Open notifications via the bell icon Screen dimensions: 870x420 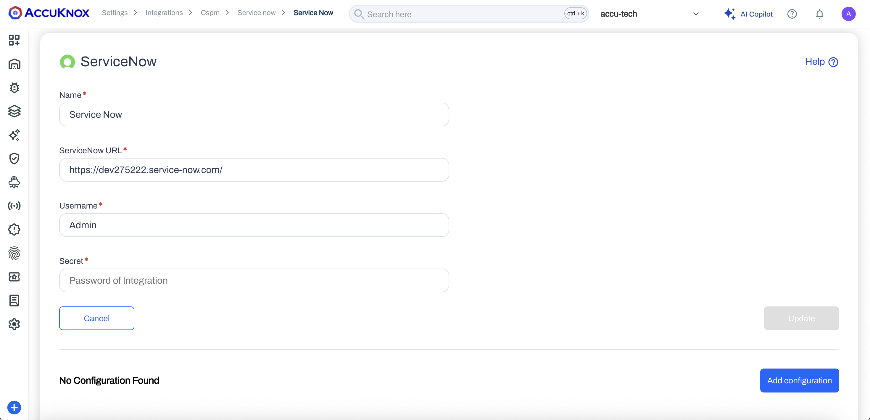[819, 14]
